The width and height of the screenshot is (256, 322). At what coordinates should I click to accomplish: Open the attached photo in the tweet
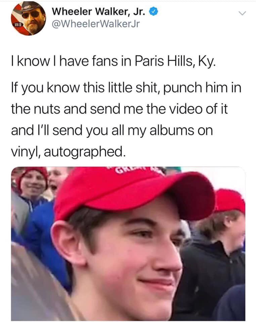(x=128, y=244)
